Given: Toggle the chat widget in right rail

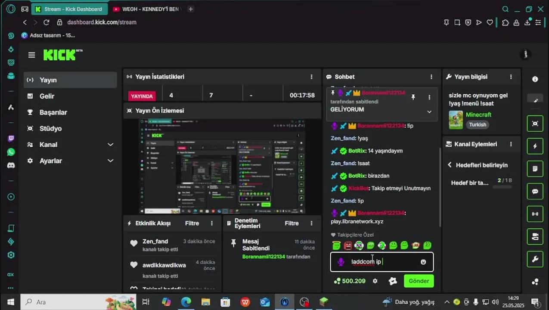Looking at the screenshot, I should (x=535, y=191).
